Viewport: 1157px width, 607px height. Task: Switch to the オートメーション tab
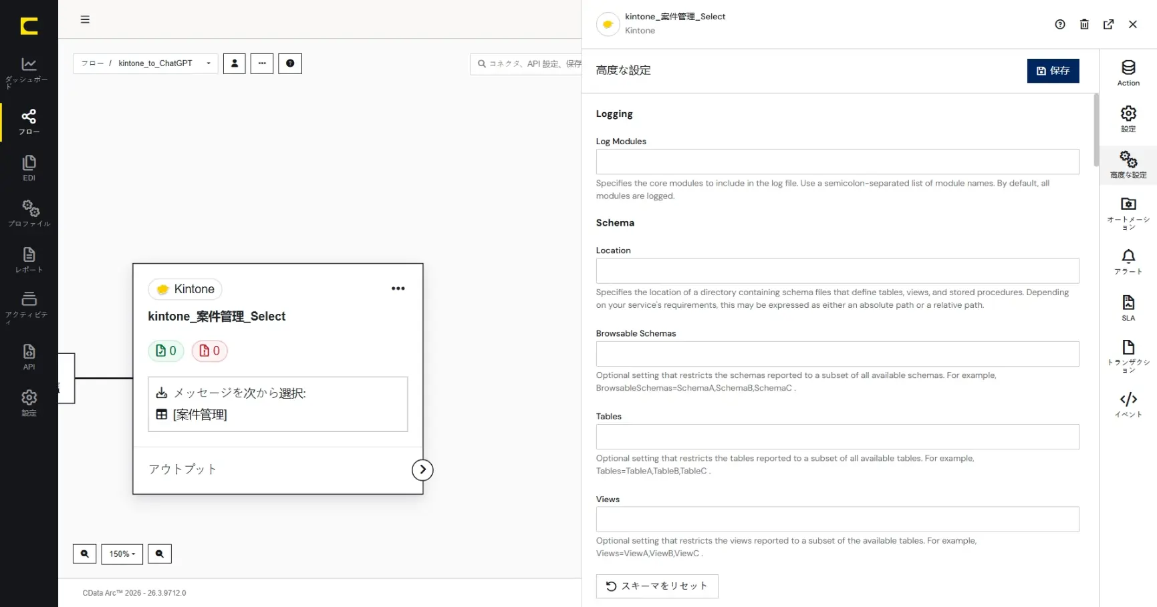pyautogui.click(x=1128, y=213)
